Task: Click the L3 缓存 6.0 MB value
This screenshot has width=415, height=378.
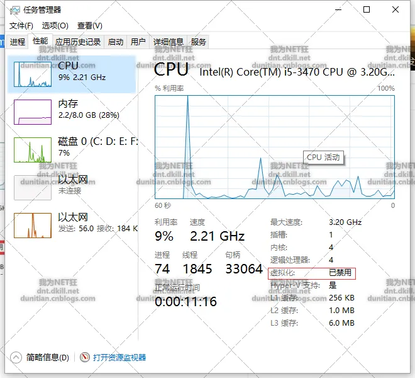Action: tap(341, 323)
